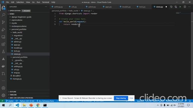
Task: Open the Docker whale view
Action: pyautogui.click(x=3, y=66)
